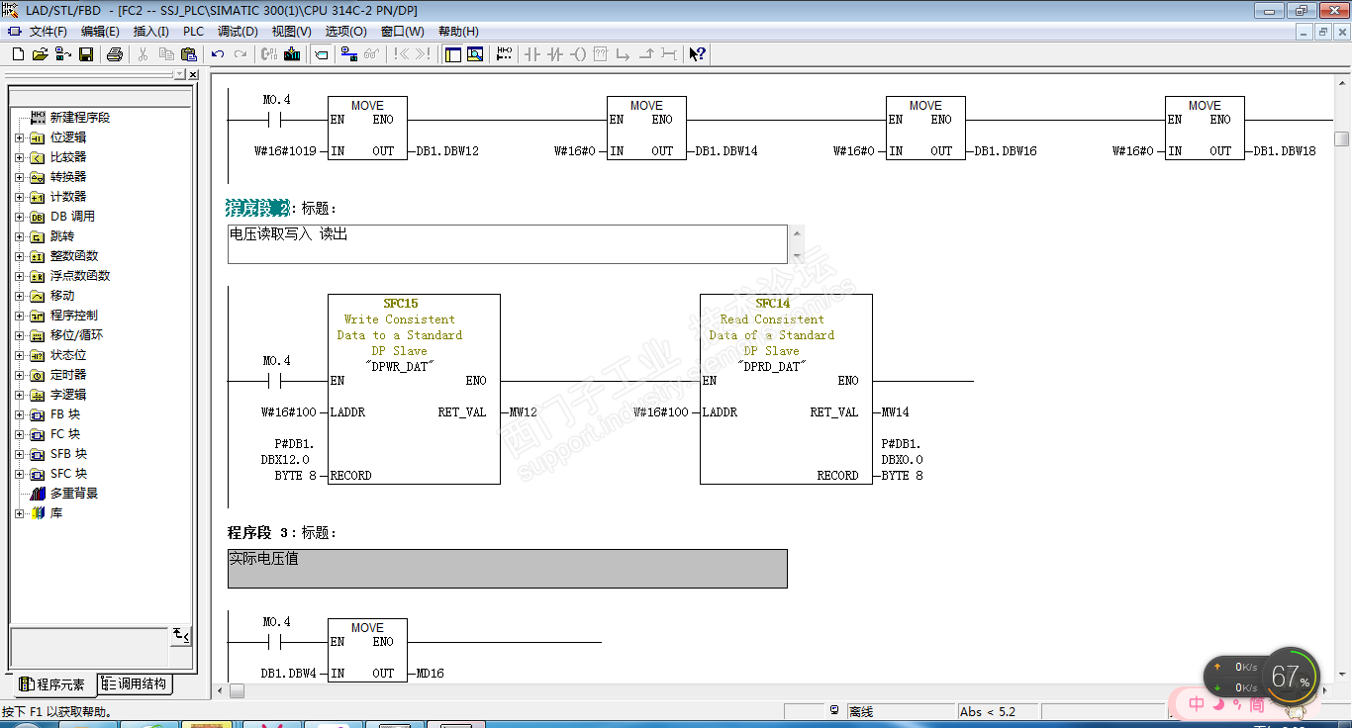Open the 文件(F) menu
Viewport: 1352px width, 728px height.
pos(48,32)
